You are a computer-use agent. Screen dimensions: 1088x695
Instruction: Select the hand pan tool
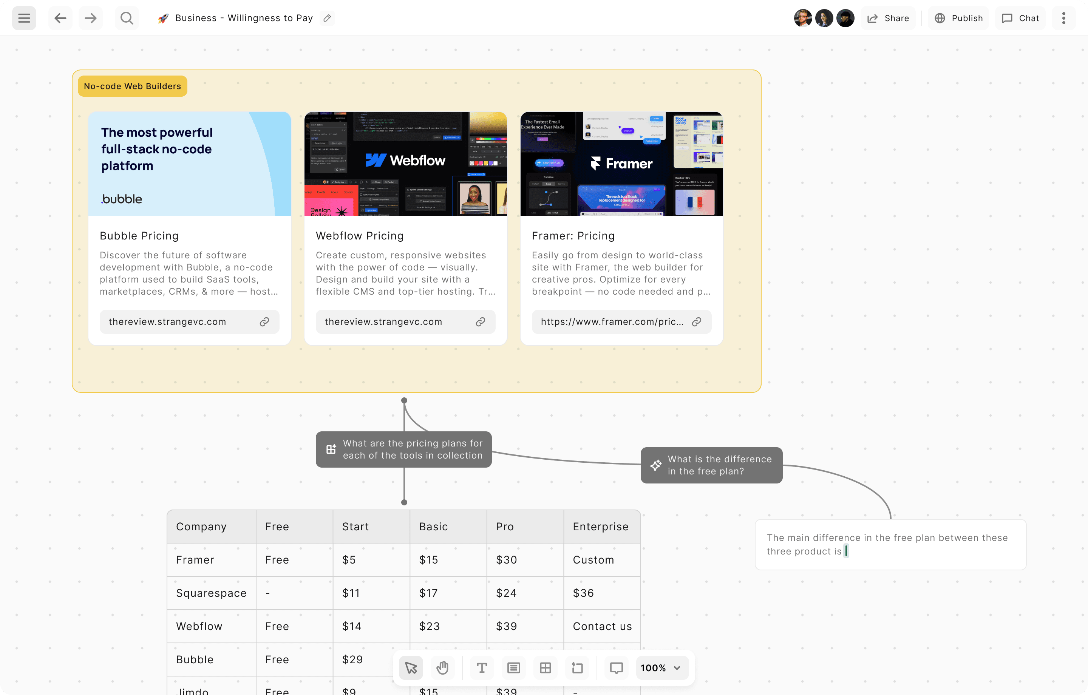click(x=442, y=667)
